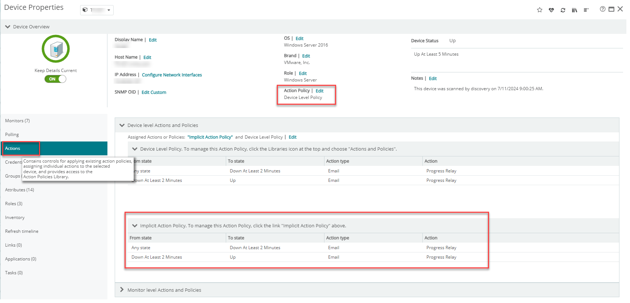630x303 pixels.
Task: Open the "Implicit Action Policy" link
Action: click(x=210, y=137)
